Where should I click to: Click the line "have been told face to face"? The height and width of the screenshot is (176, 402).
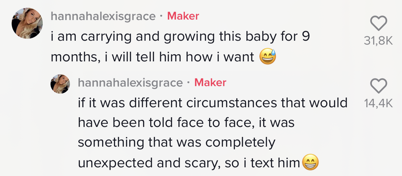click(186, 123)
